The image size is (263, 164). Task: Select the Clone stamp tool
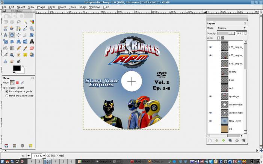pyautogui.click(x=19, y=55)
